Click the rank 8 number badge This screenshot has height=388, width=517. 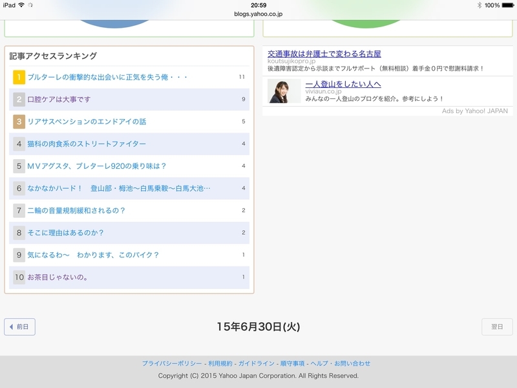click(x=19, y=233)
